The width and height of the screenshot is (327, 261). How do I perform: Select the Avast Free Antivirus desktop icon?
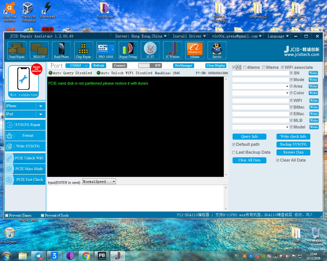tap(9, 12)
